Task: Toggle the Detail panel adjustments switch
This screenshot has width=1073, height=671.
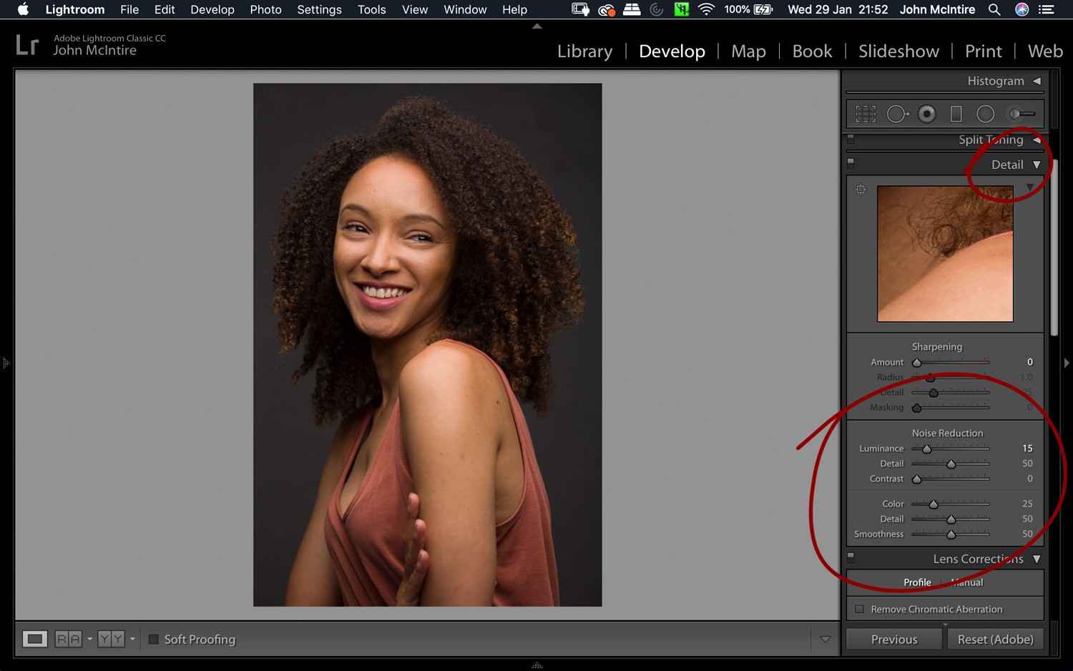Action: pyautogui.click(x=851, y=162)
